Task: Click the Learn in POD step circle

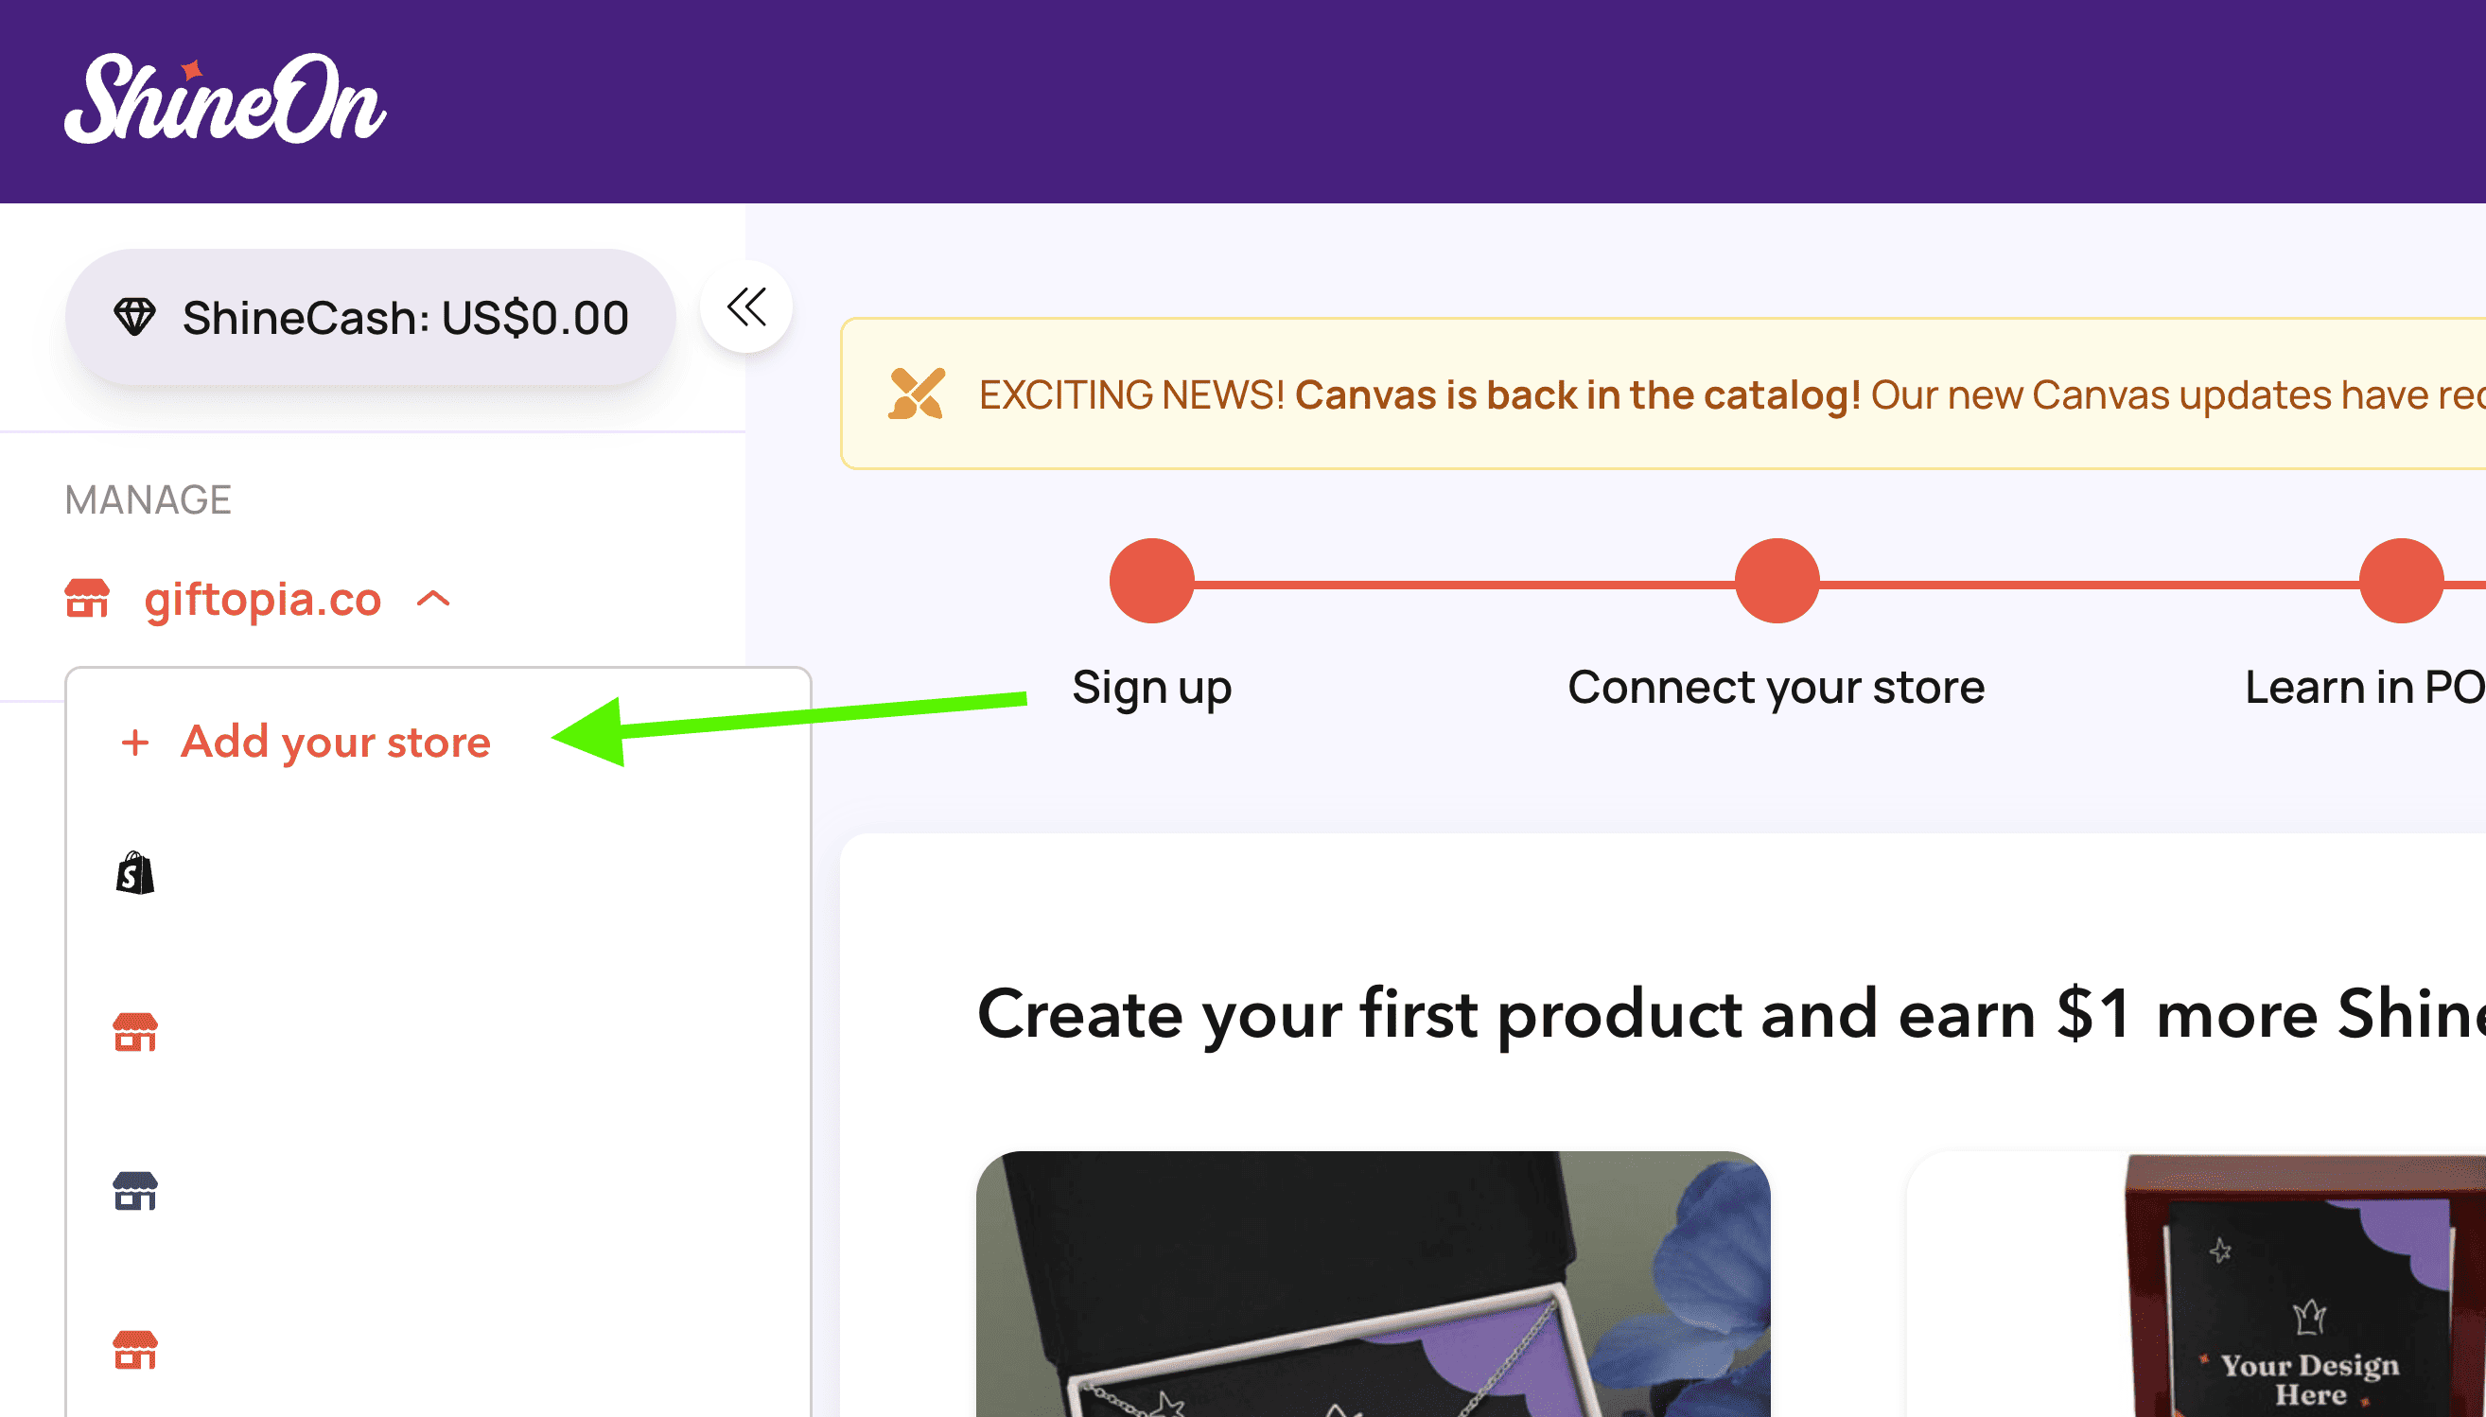Action: point(2402,581)
